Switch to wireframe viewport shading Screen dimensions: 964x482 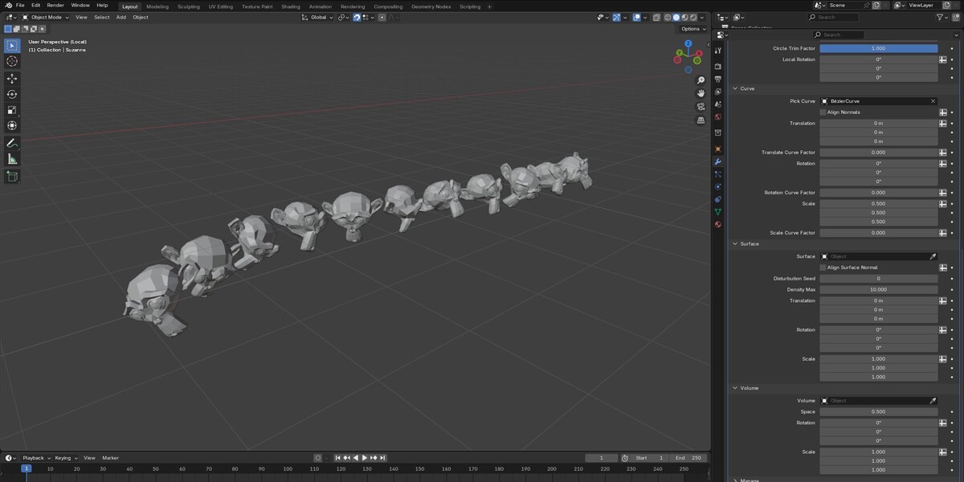point(668,17)
